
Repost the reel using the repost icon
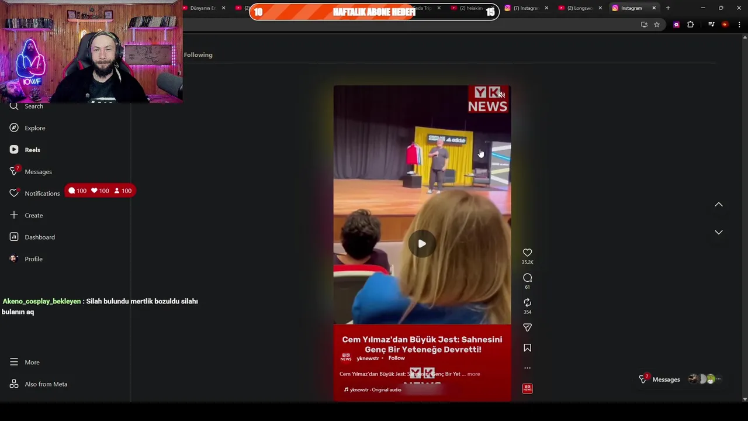click(527, 302)
